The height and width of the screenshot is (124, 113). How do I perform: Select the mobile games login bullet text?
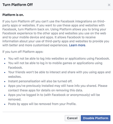[55, 65]
